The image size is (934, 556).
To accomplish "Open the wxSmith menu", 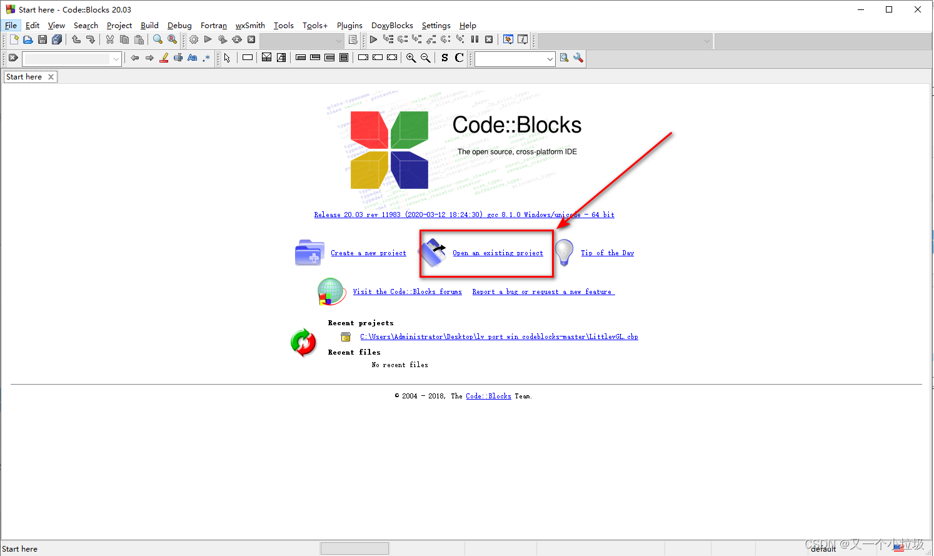I will point(250,26).
